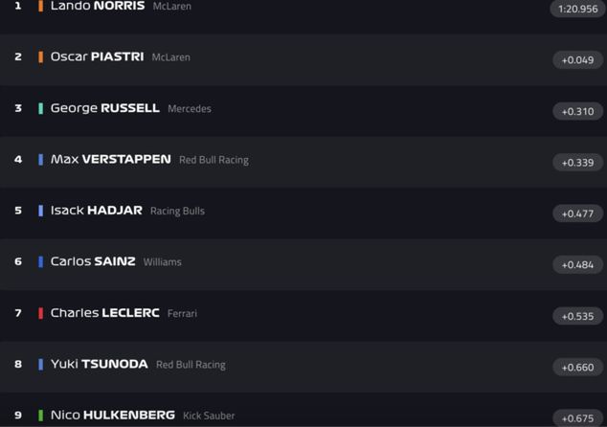Click the +0.477 gap badge
The image size is (607, 427).
point(577,213)
